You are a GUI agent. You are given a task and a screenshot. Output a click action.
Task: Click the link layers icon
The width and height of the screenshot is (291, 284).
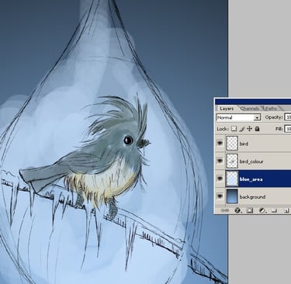coord(226,211)
